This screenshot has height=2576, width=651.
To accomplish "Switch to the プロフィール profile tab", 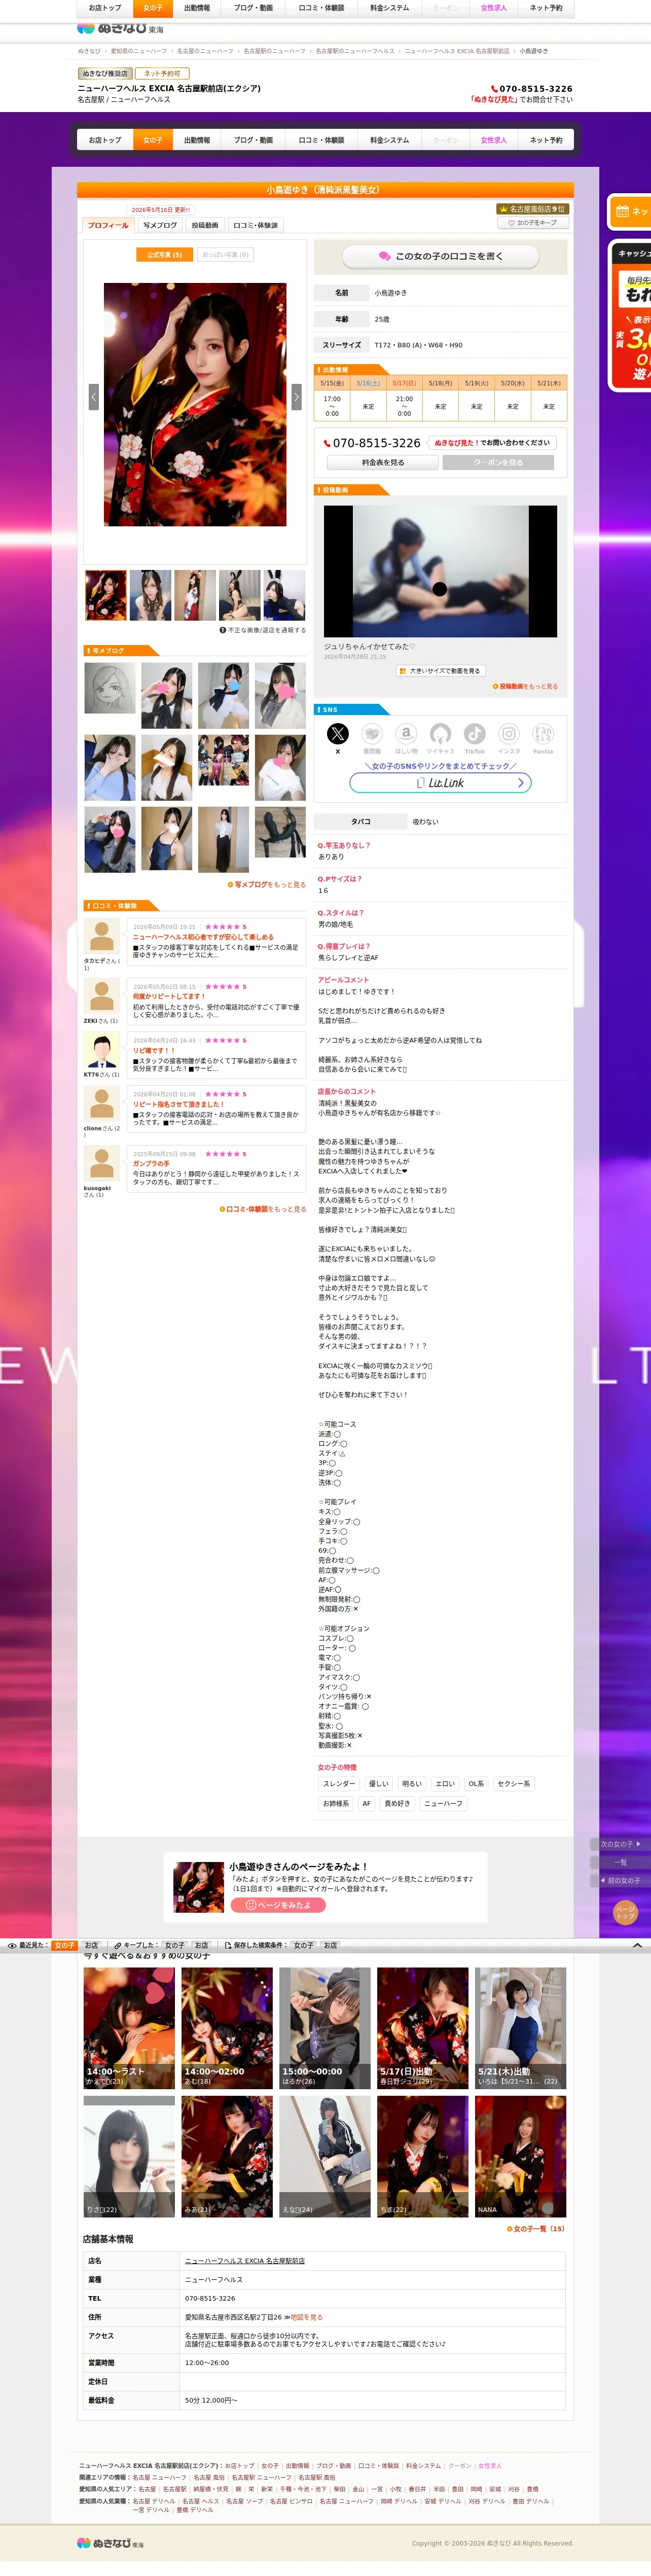I will coord(108,225).
